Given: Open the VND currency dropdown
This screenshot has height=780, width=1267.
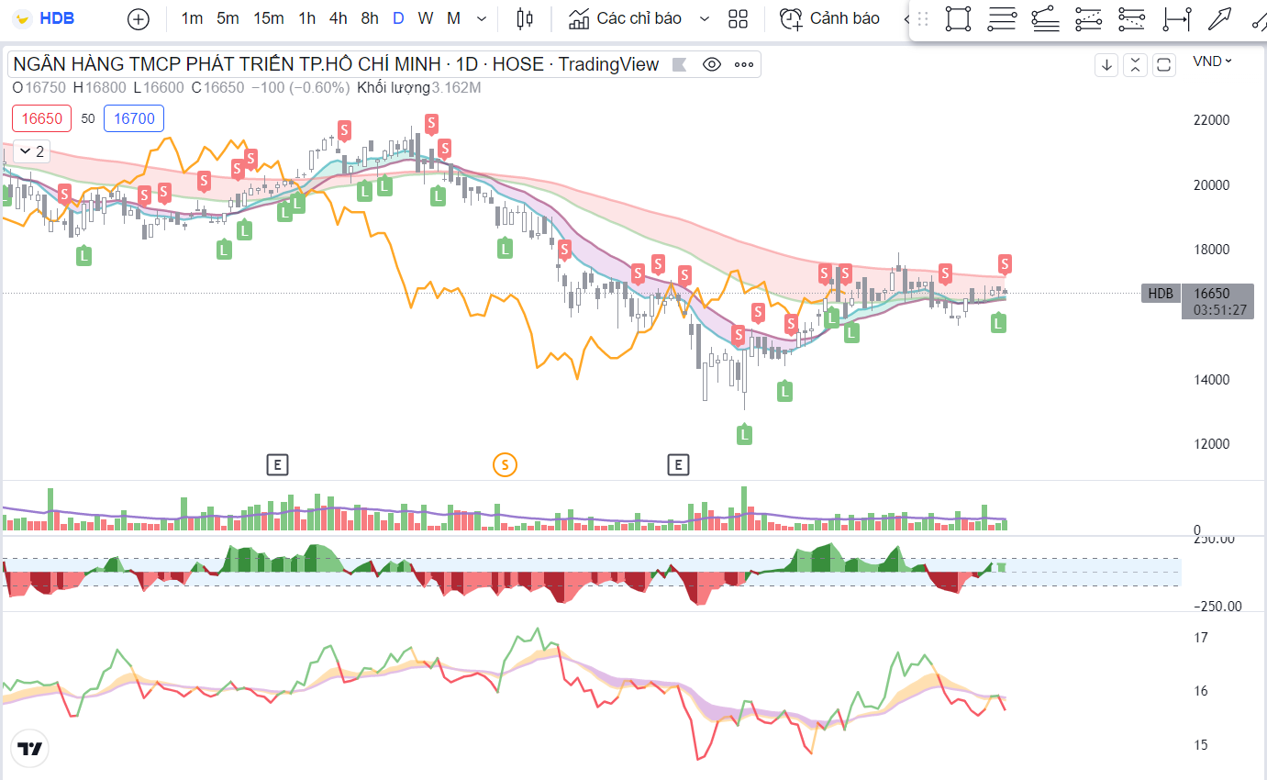Looking at the screenshot, I should pyautogui.click(x=1212, y=61).
